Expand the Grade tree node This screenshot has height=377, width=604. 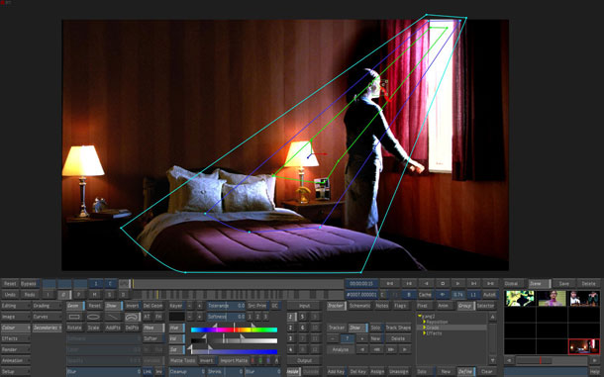pos(424,328)
